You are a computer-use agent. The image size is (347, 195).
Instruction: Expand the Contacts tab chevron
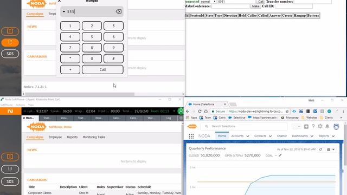pyautogui.click(x=270, y=136)
